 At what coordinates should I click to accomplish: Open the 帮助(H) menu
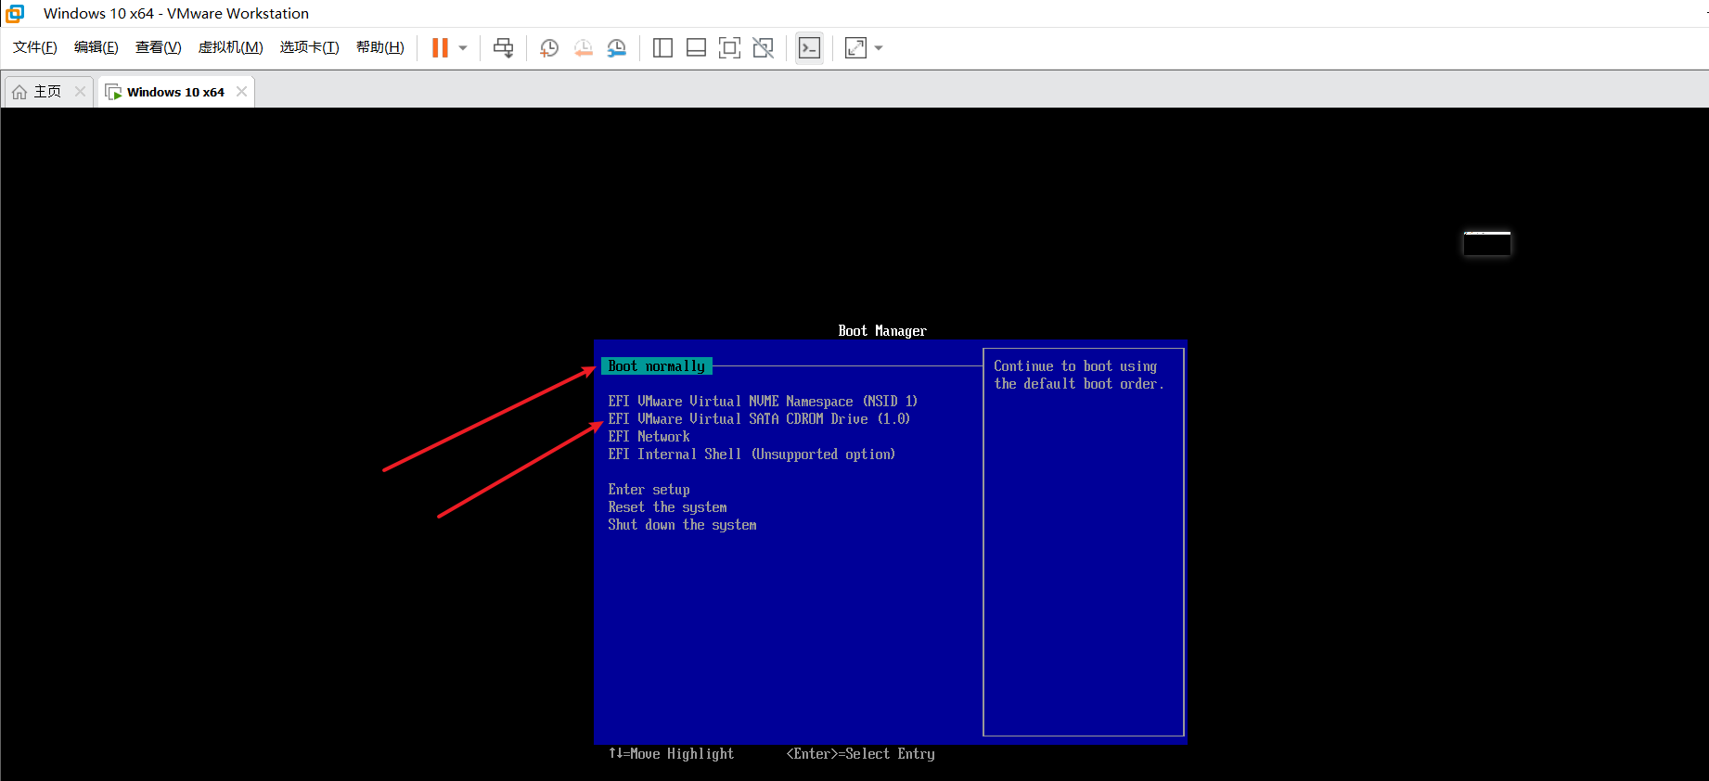pyautogui.click(x=380, y=47)
